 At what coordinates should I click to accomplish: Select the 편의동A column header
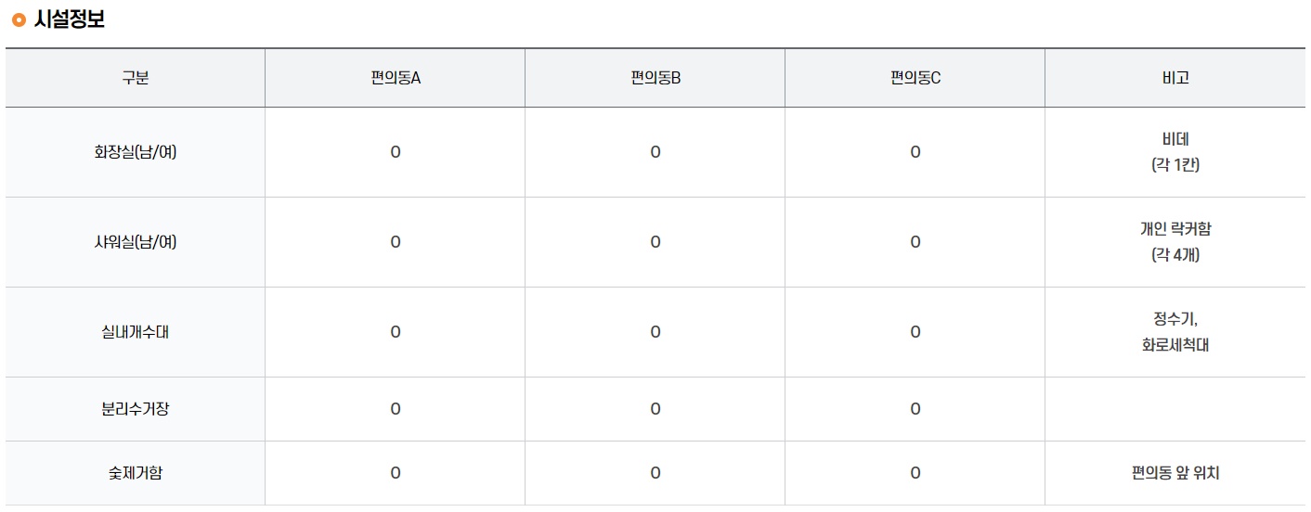[x=396, y=78]
